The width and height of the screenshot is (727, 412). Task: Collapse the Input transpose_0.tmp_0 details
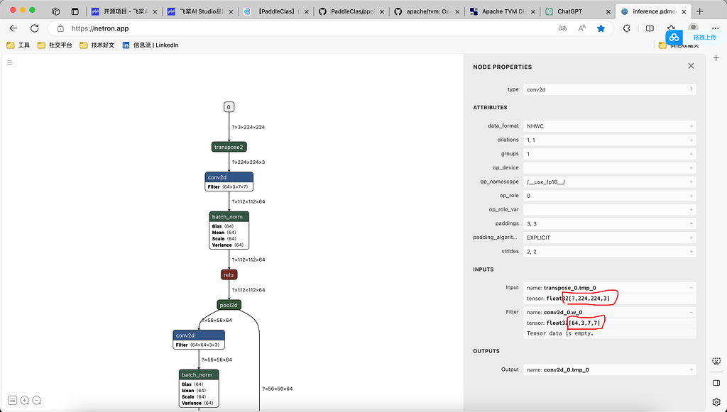pyautogui.click(x=691, y=288)
